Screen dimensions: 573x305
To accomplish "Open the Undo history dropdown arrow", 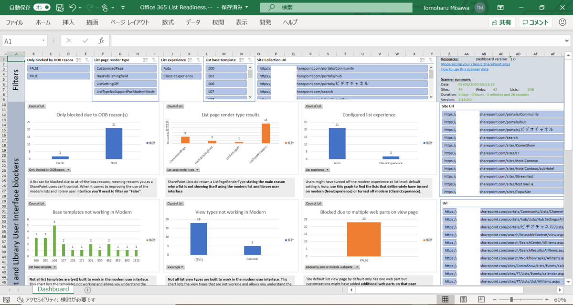I will (x=80, y=8).
